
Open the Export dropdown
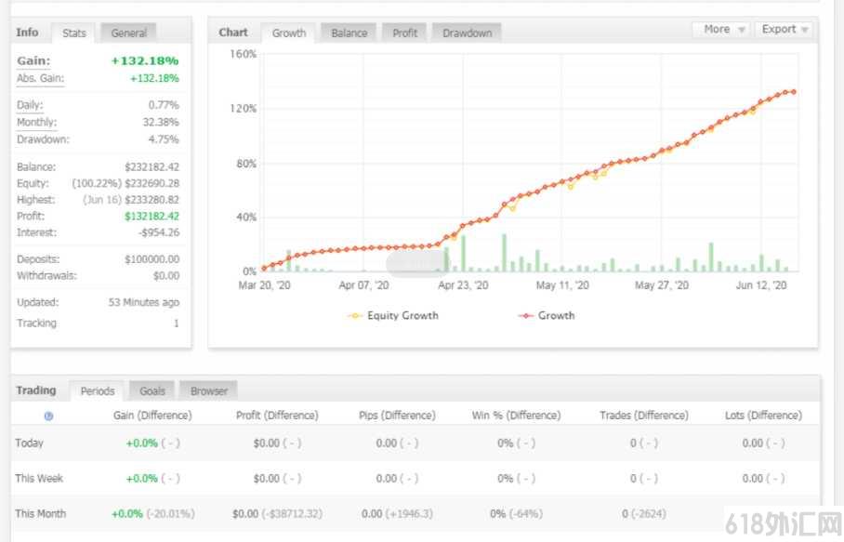click(784, 30)
